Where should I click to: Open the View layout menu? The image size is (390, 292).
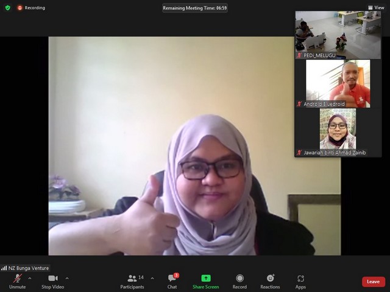376,8
